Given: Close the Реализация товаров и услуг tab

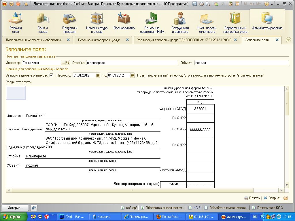Looking at the screenshot, I should coord(128,40).
